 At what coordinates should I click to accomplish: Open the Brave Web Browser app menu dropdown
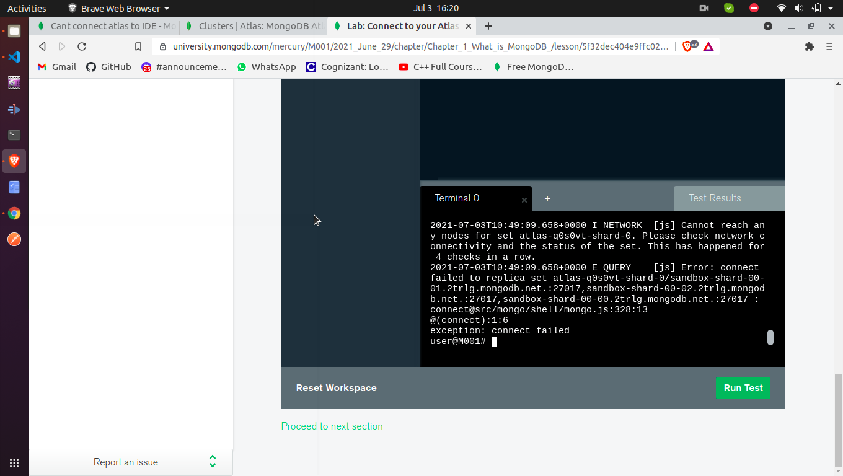[x=118, y=9]
